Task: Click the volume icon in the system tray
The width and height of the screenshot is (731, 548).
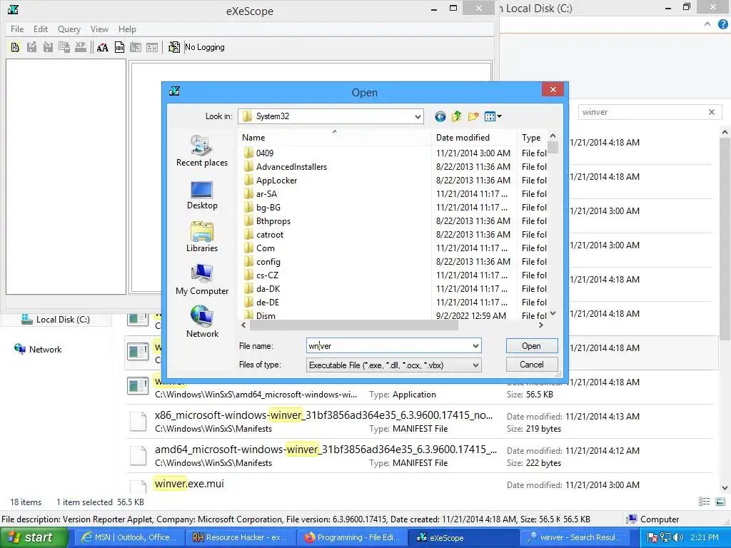Action: [x=678, y=537]
